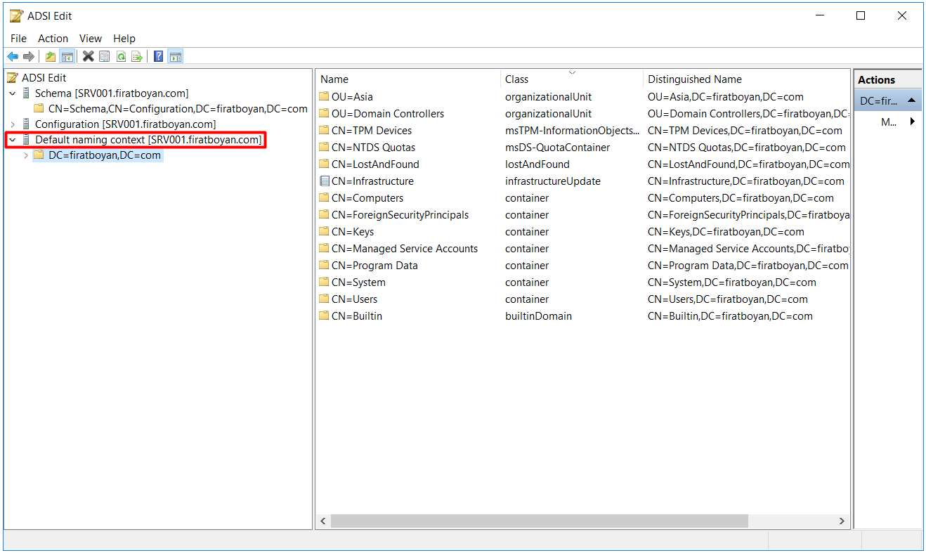Click the green Refresh toolbar icon
Image resolution: width=926 pixels, height=553 pixels.
(x=121, y=57)
